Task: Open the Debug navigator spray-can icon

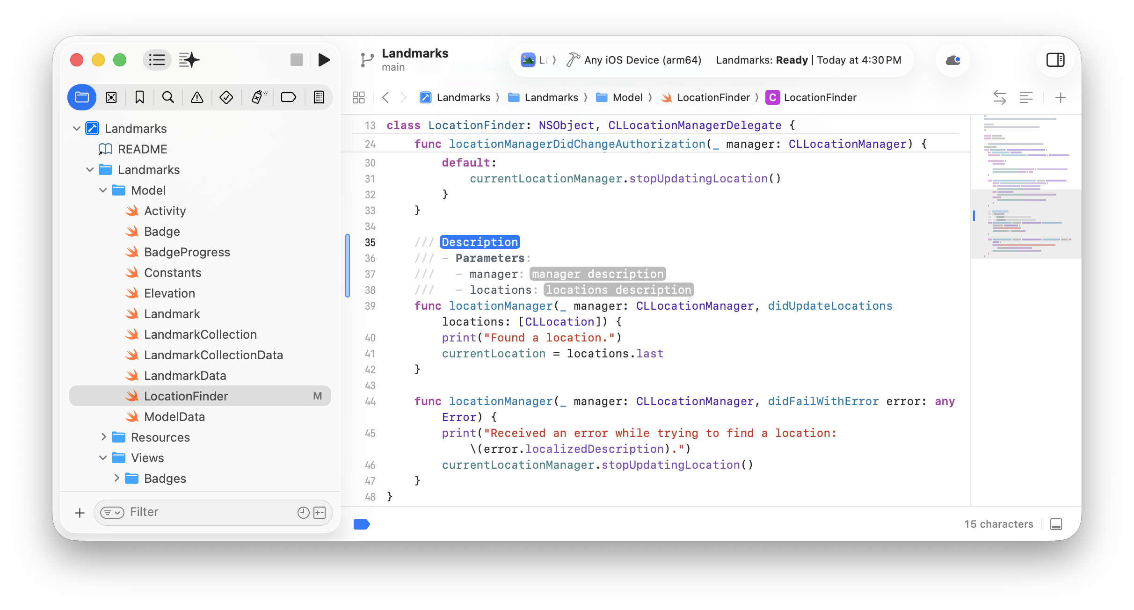Action: pyautogui.click(x=258, y=97)
